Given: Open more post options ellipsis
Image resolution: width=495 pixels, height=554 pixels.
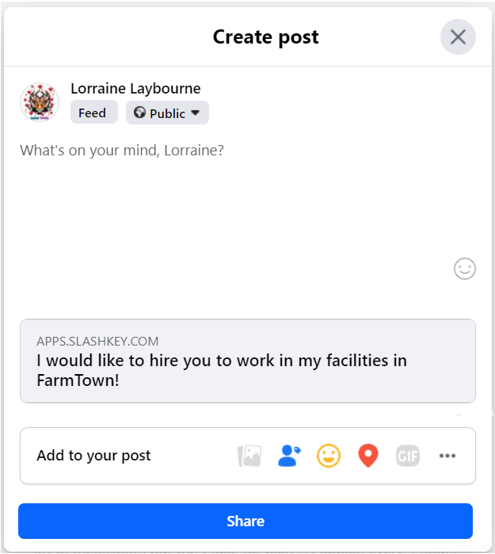Looking at the screenshot, I should click(447, 456).
